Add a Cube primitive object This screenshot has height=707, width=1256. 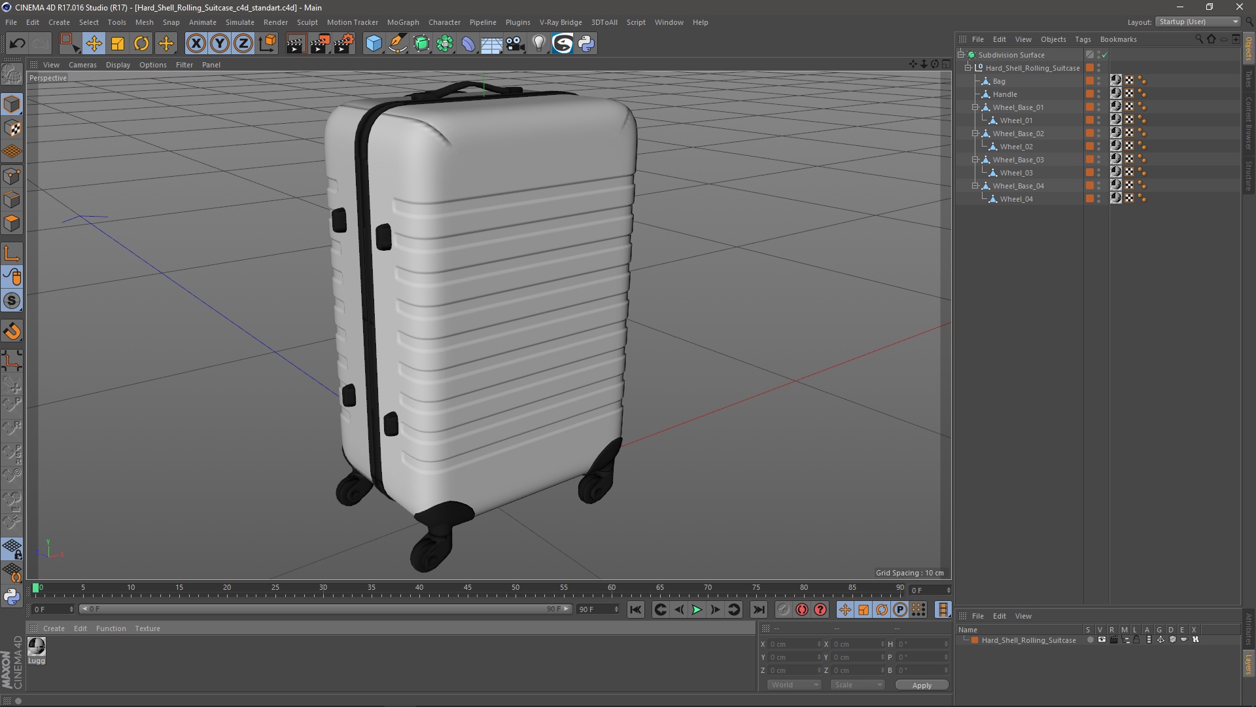[374, 44]
